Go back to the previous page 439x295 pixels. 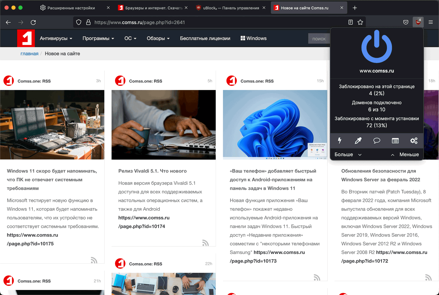click(8, 22)
